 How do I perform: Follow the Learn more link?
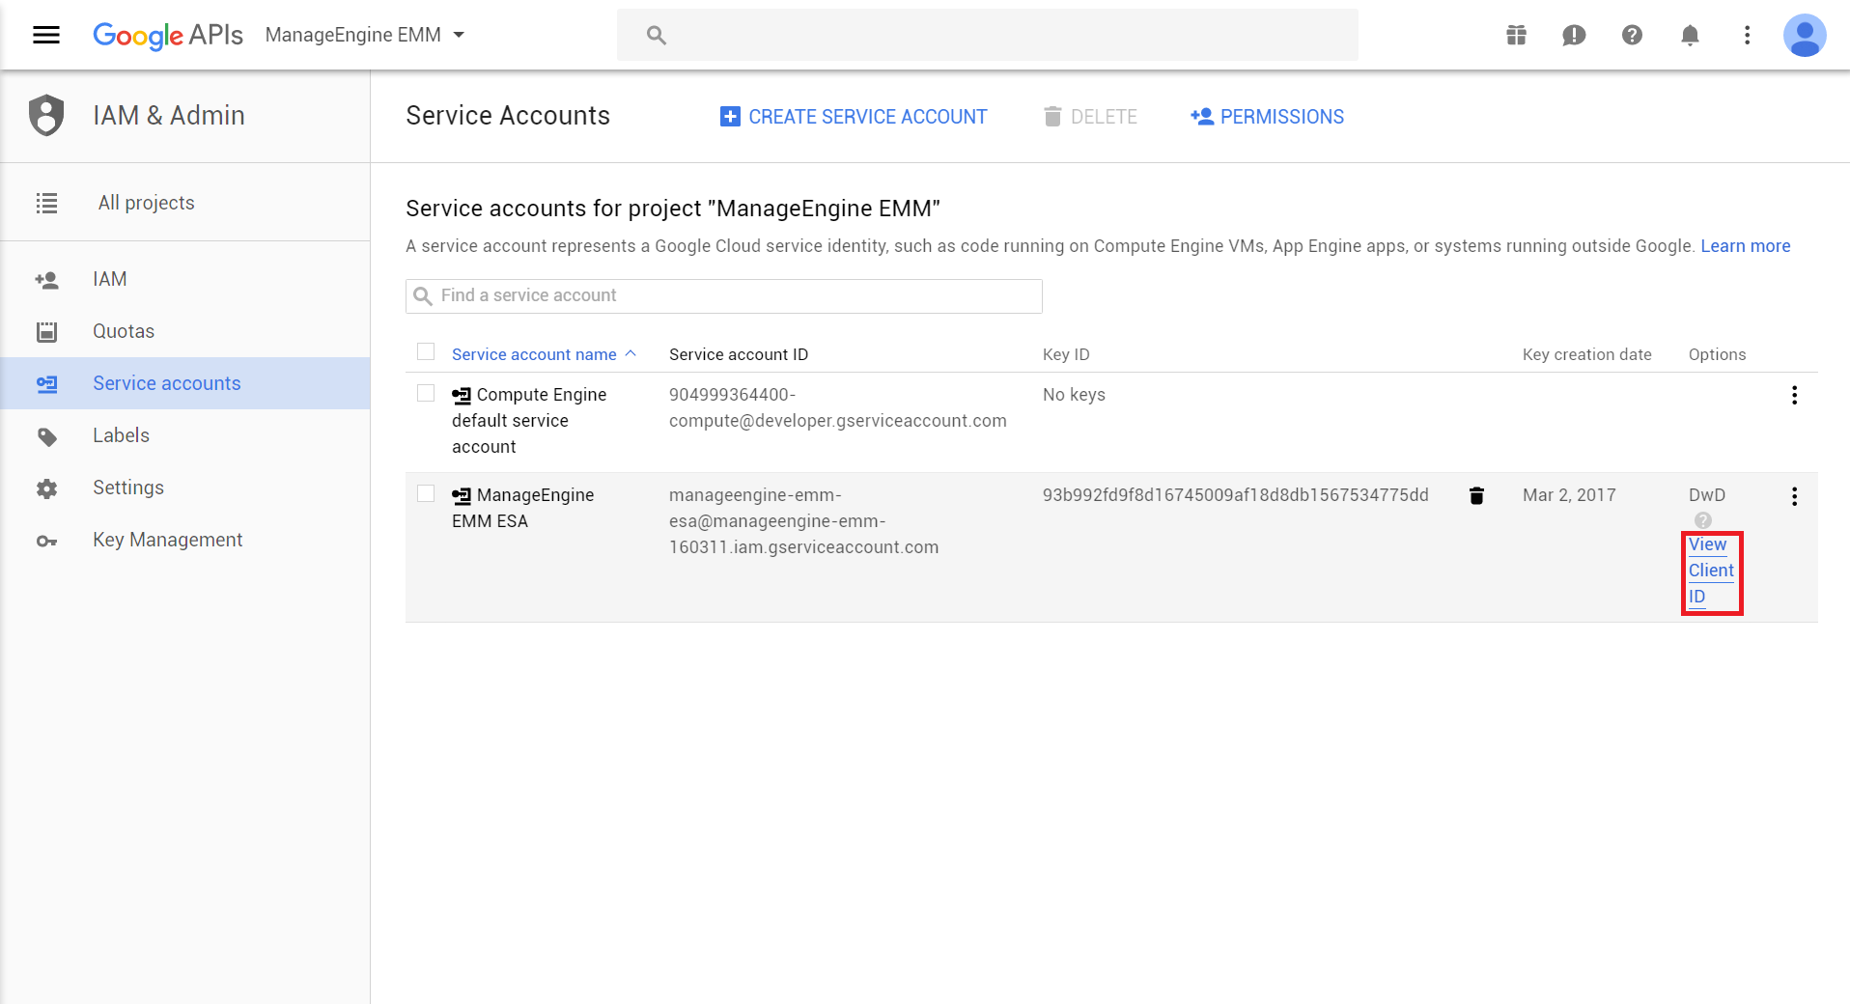(1746, 246)
